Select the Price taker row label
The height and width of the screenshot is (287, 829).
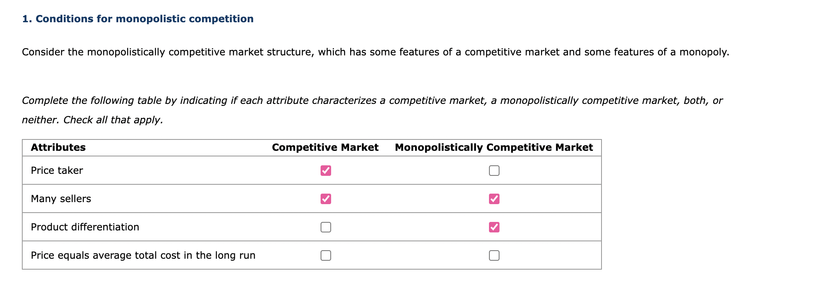point(57,171)
